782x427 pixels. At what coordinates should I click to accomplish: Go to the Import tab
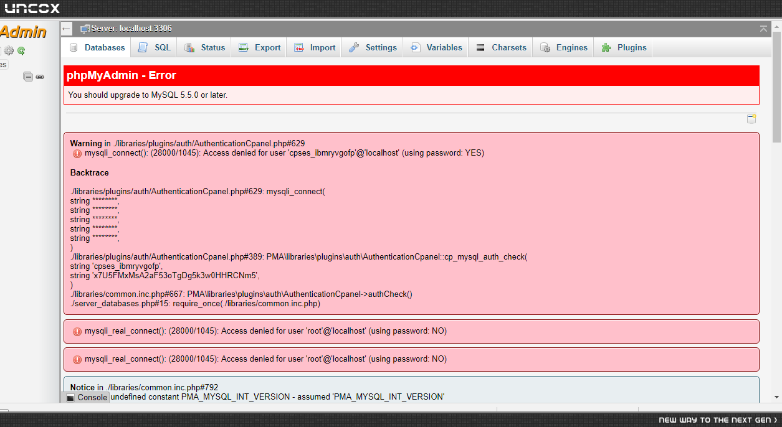pyautogui.click(x=315, y=47)
